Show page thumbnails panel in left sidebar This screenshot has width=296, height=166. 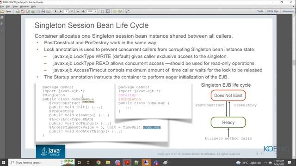click(x=2, y=18)
